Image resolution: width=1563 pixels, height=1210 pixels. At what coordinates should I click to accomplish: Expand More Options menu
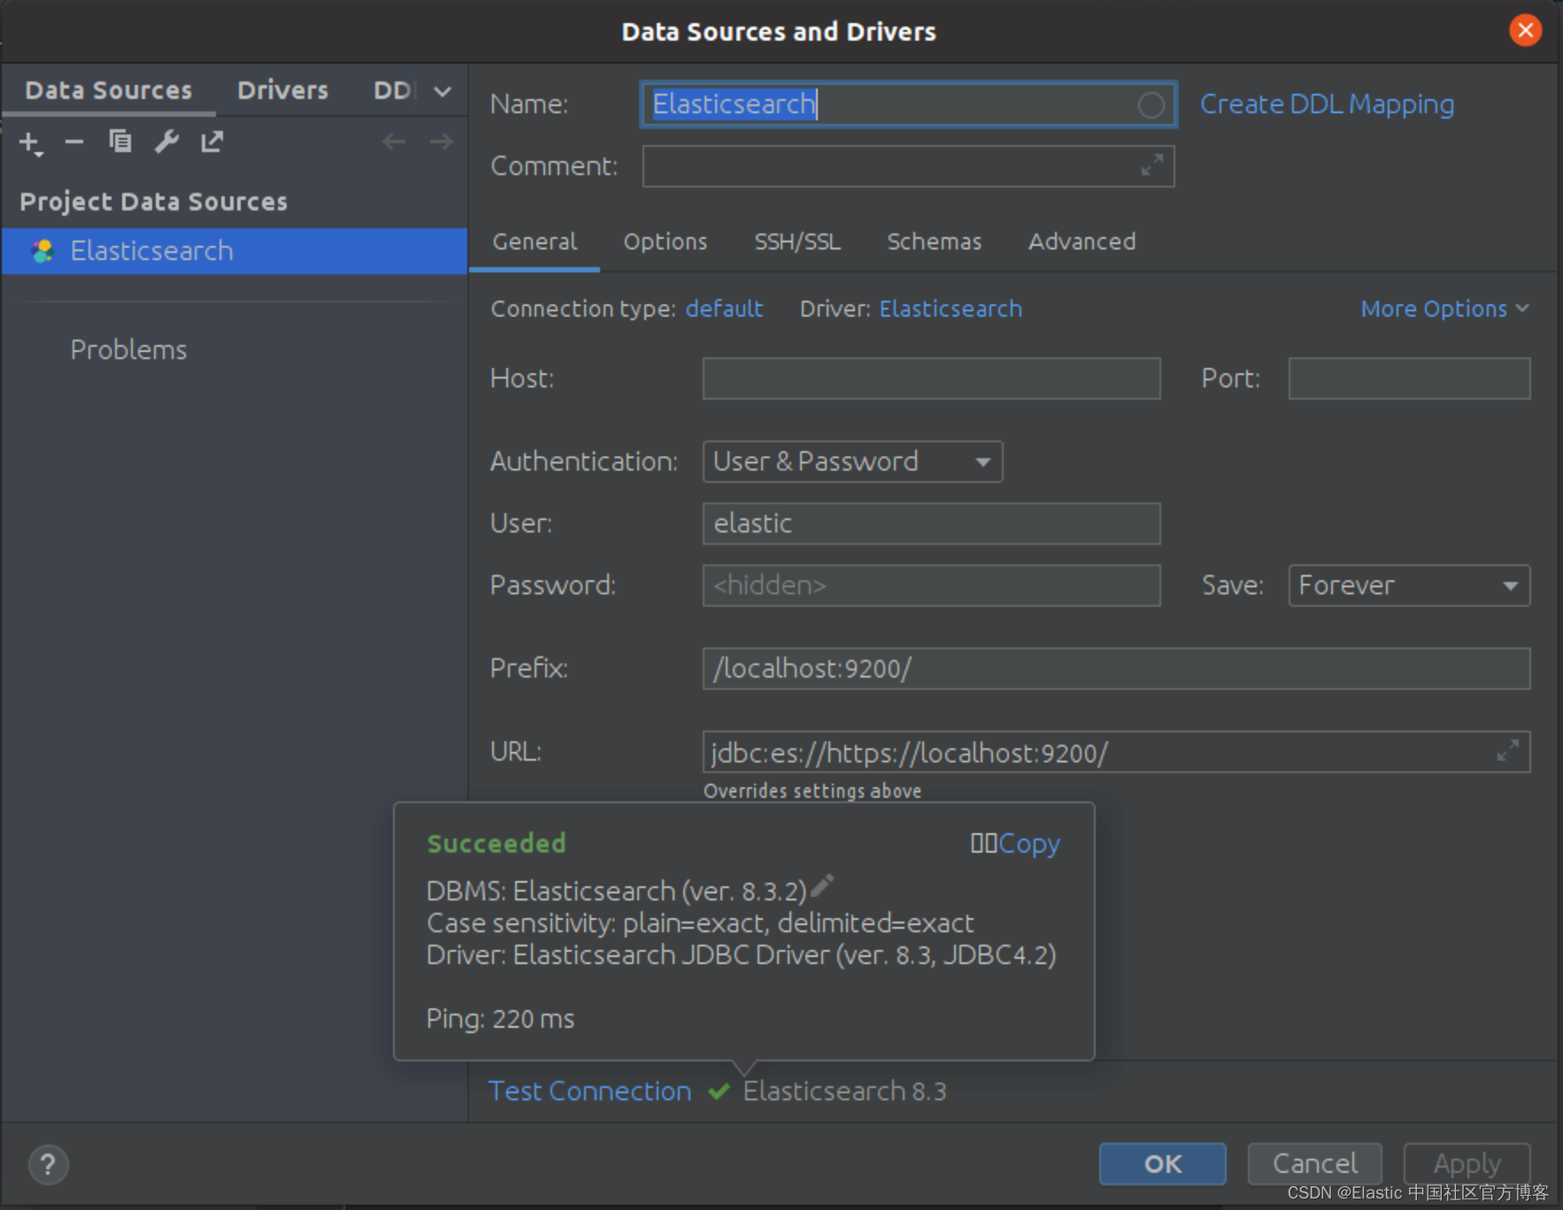click(1444, 309)
